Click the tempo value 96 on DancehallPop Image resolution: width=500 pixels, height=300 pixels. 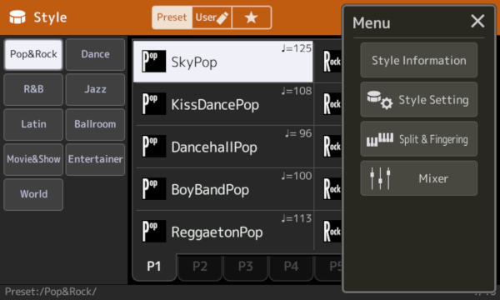pos(298,133)
